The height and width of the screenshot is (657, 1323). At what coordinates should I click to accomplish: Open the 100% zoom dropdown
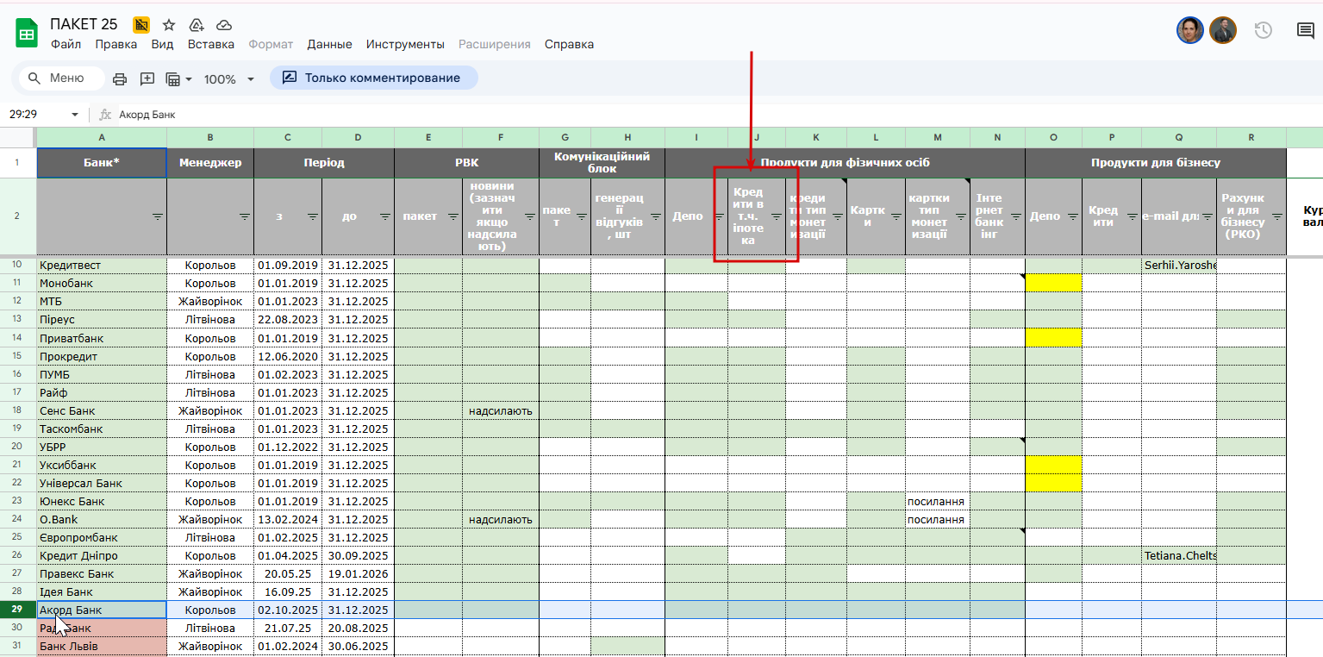[229, 78]
